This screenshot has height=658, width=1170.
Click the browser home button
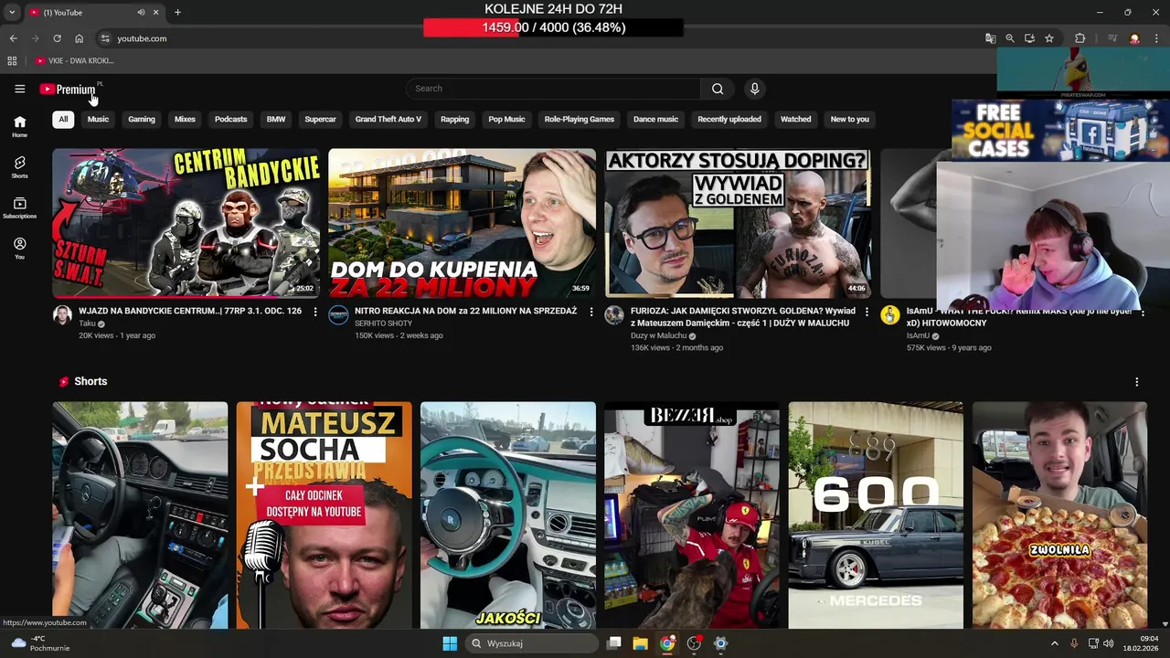[x=79, y=38]
